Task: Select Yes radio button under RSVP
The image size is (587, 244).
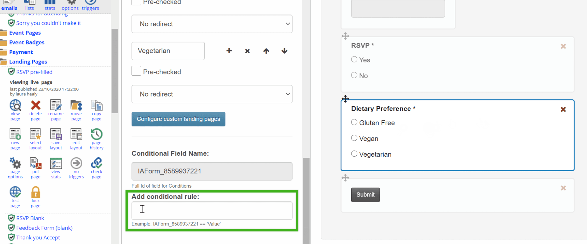Action: click(354, 59)
